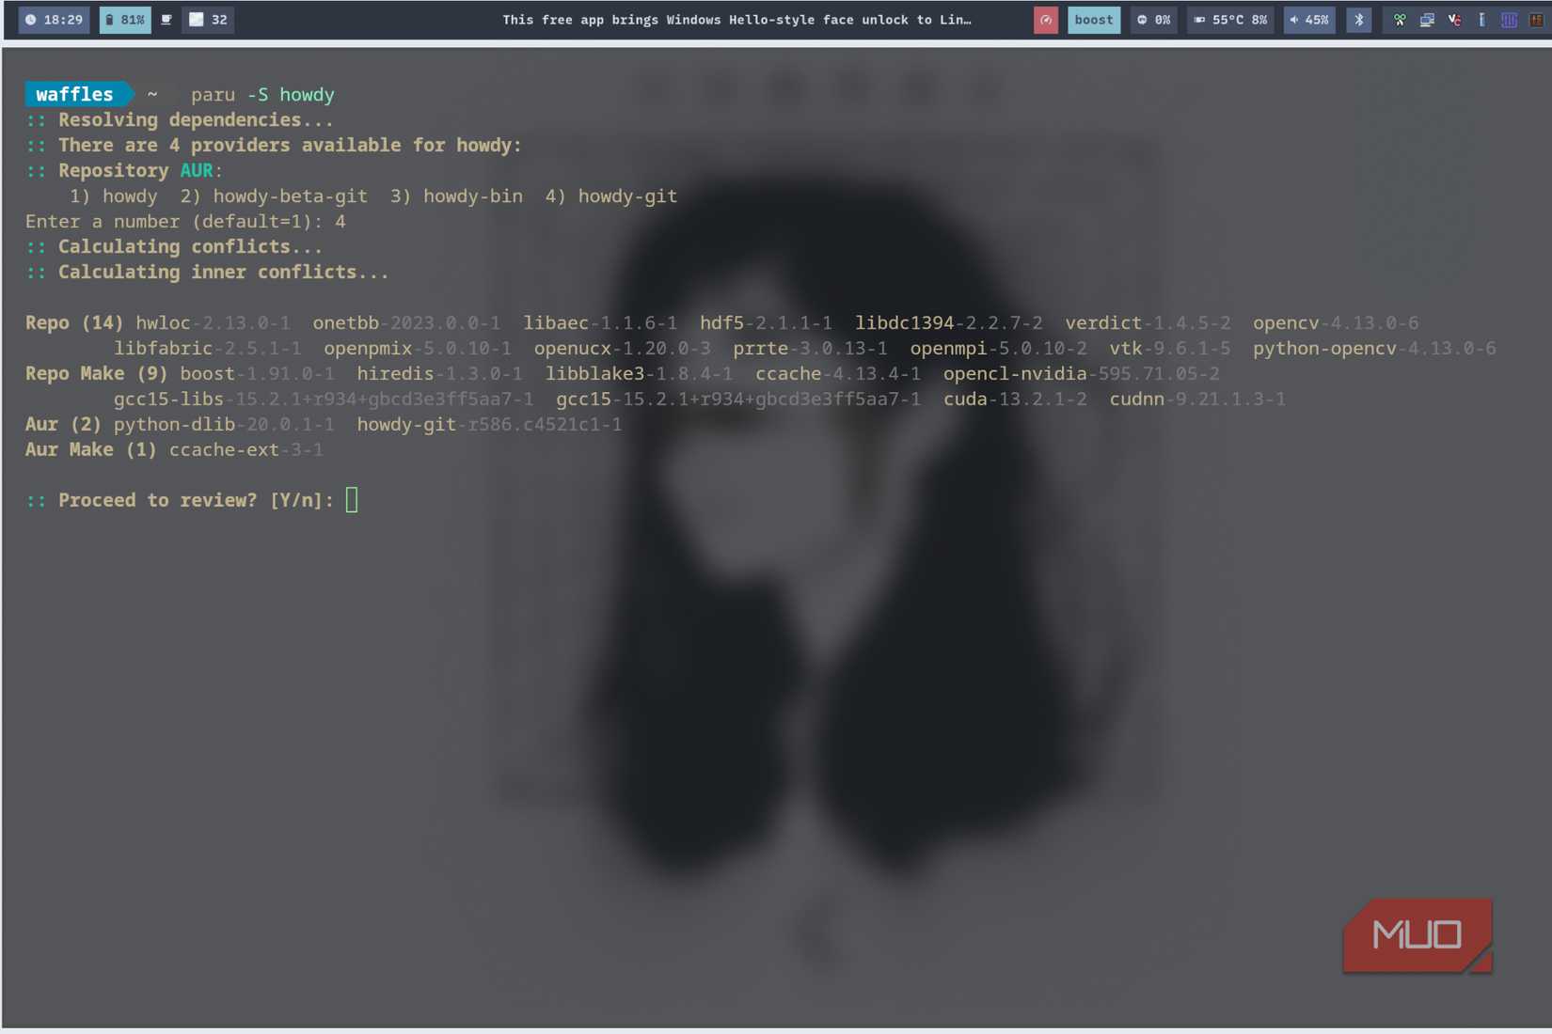Screen dimensions: 1552x1034
Task: Click the openpmix-5.0.10-1 package entry
Action: point(418,349)
